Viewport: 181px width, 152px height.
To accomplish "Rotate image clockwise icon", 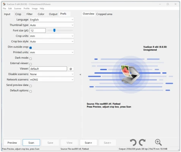I will (x=142, y=142).
